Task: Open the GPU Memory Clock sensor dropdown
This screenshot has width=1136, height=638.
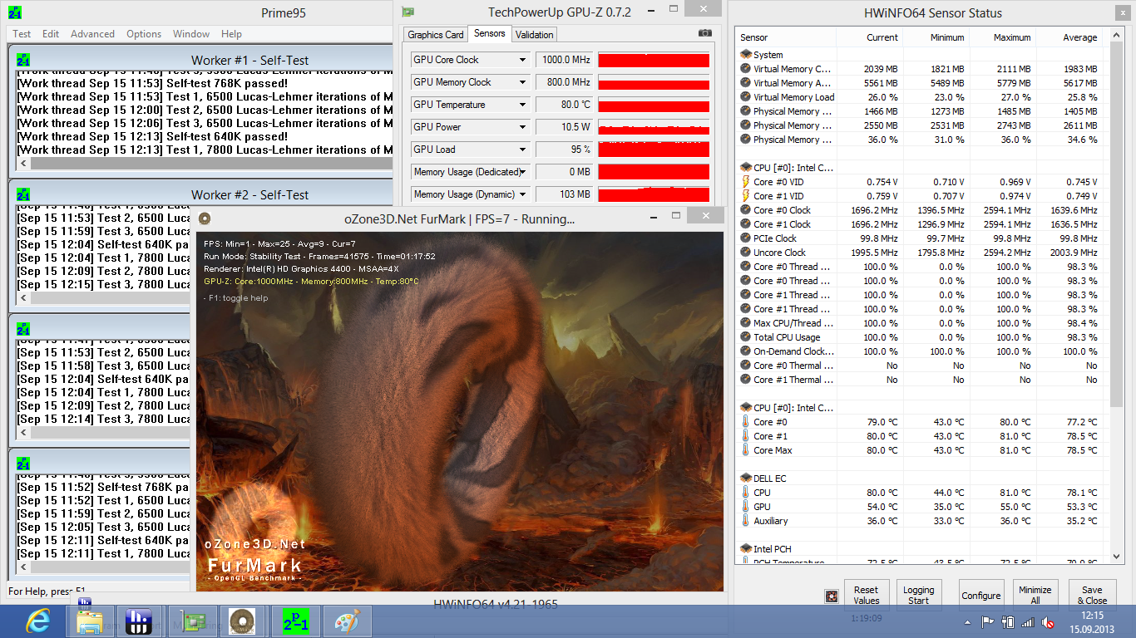Action: tap(522, 82)
